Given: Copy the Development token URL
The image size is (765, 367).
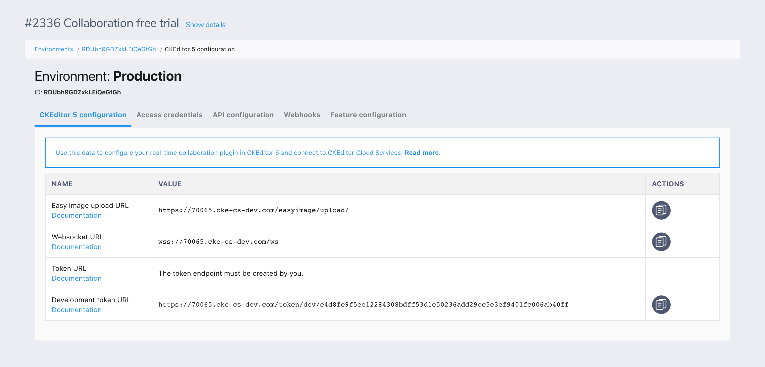Looking at the screenshot, I should pos(661,304).
